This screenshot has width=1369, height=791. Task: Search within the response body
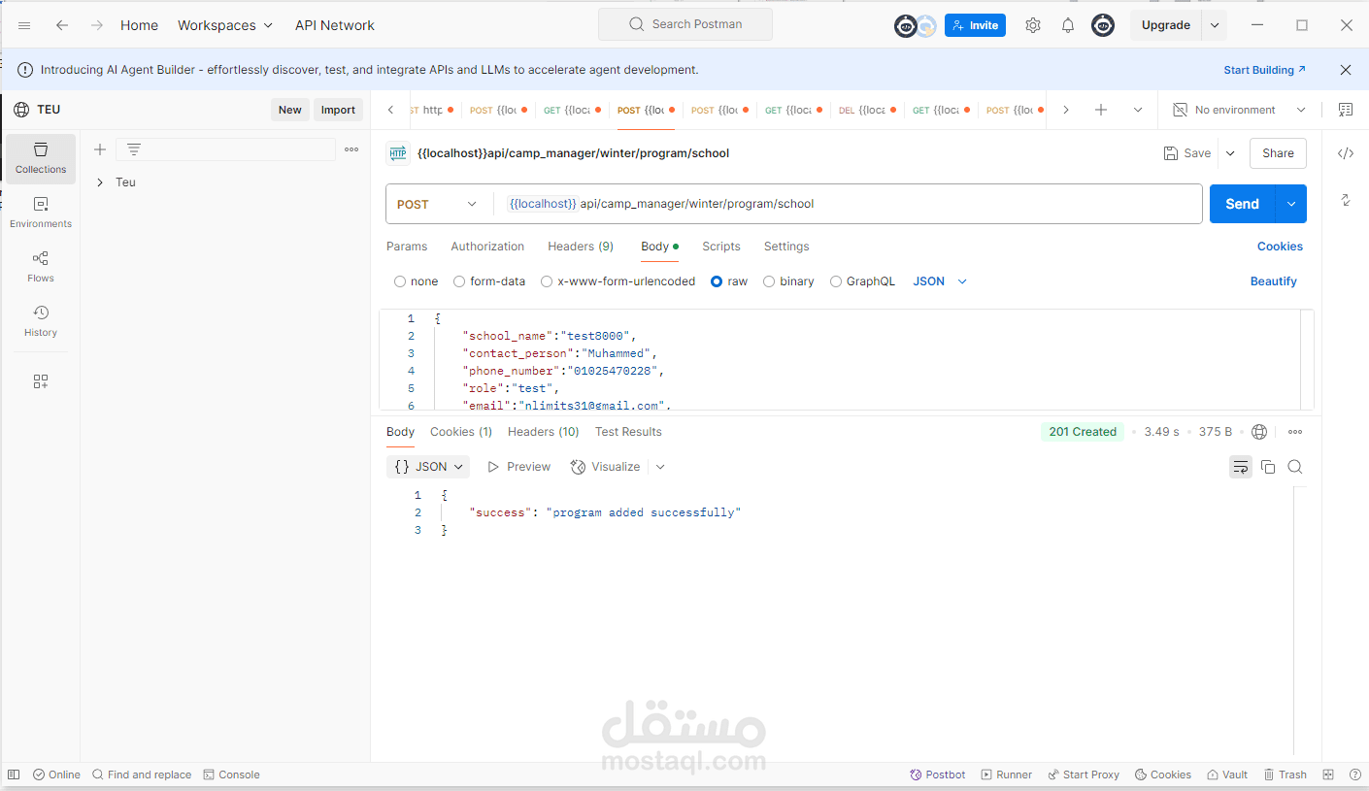point(1295,467)
